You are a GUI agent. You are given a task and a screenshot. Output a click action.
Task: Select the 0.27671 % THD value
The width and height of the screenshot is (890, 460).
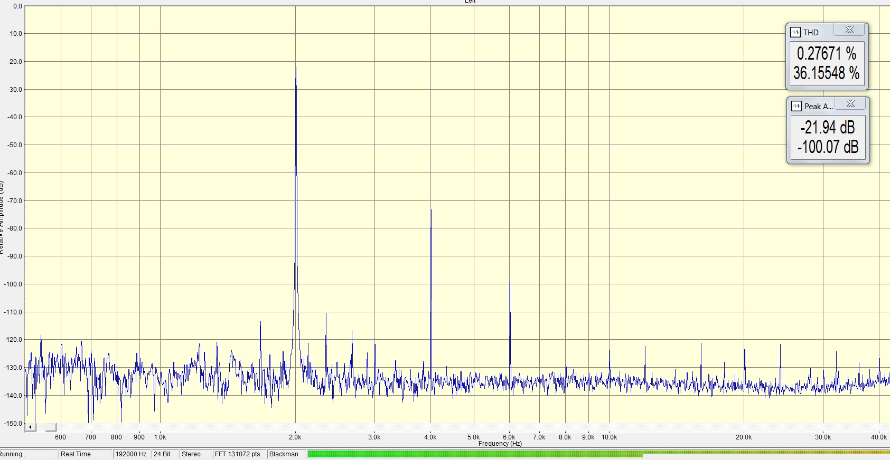(x=827, y=53)
